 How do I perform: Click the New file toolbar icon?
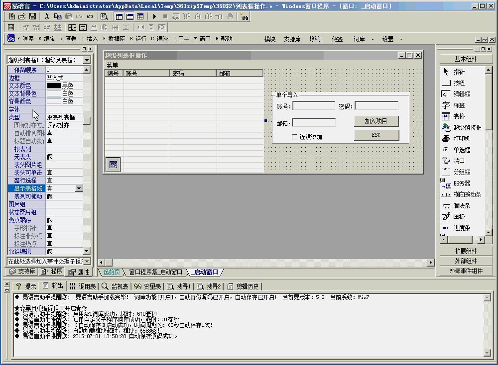click(12, 16)
